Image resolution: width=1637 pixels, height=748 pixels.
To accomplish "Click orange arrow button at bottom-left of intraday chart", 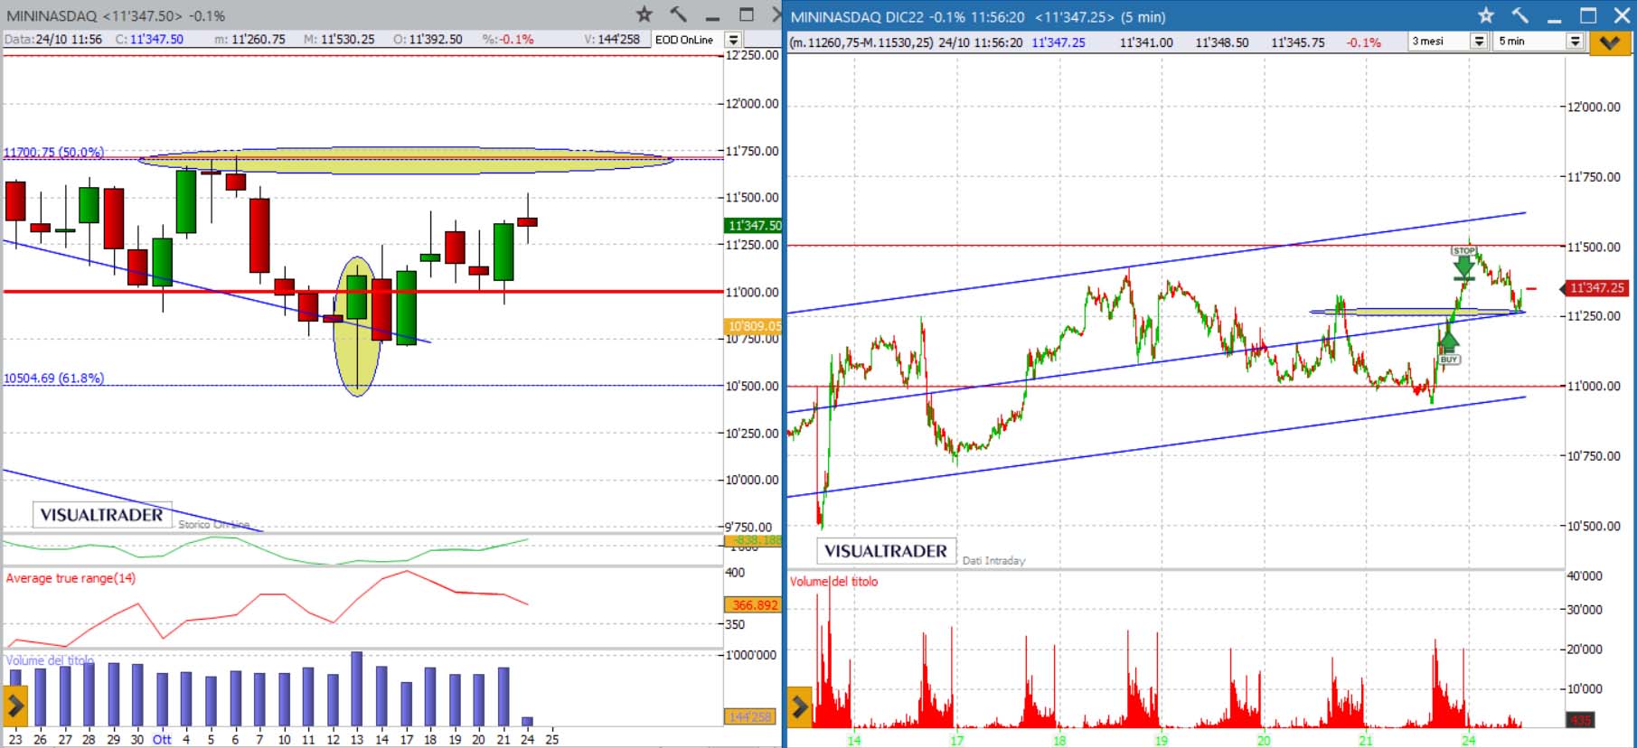I will [800, 706].
